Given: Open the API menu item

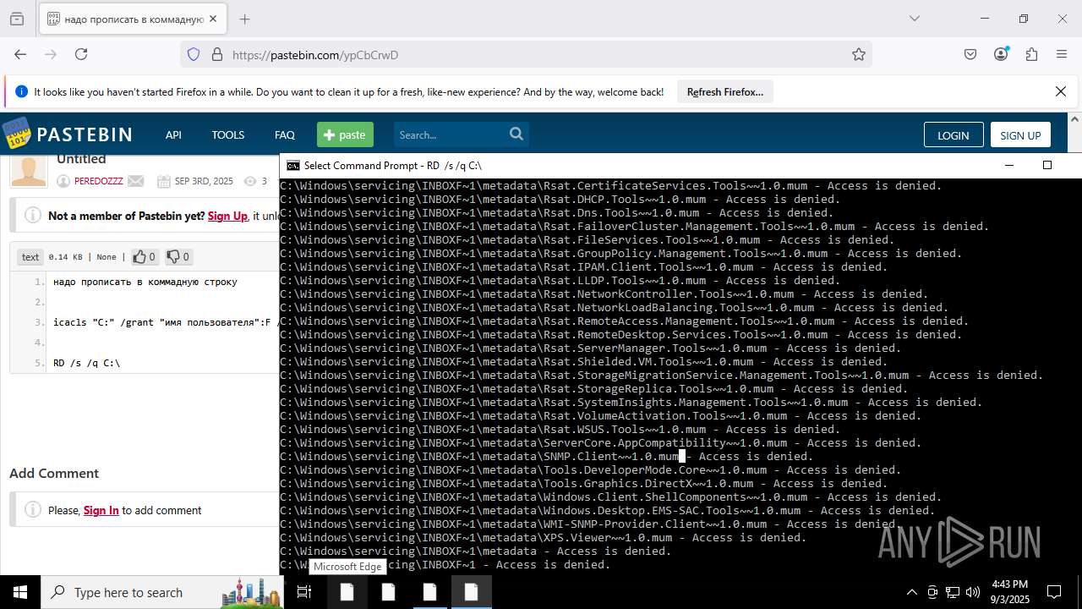Looking at the screenshot, I should pos(173,134).
